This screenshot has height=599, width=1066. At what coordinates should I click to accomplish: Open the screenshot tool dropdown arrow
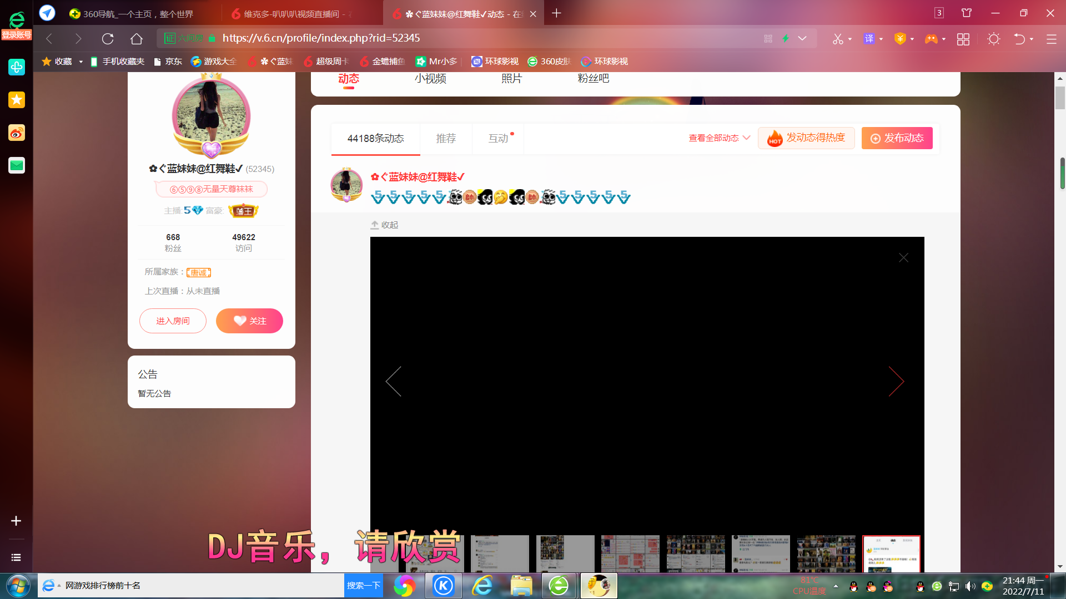(850, 39)
